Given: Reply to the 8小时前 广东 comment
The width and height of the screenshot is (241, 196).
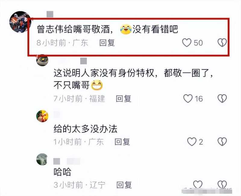Looking at the screenshot, I should 107,43.
